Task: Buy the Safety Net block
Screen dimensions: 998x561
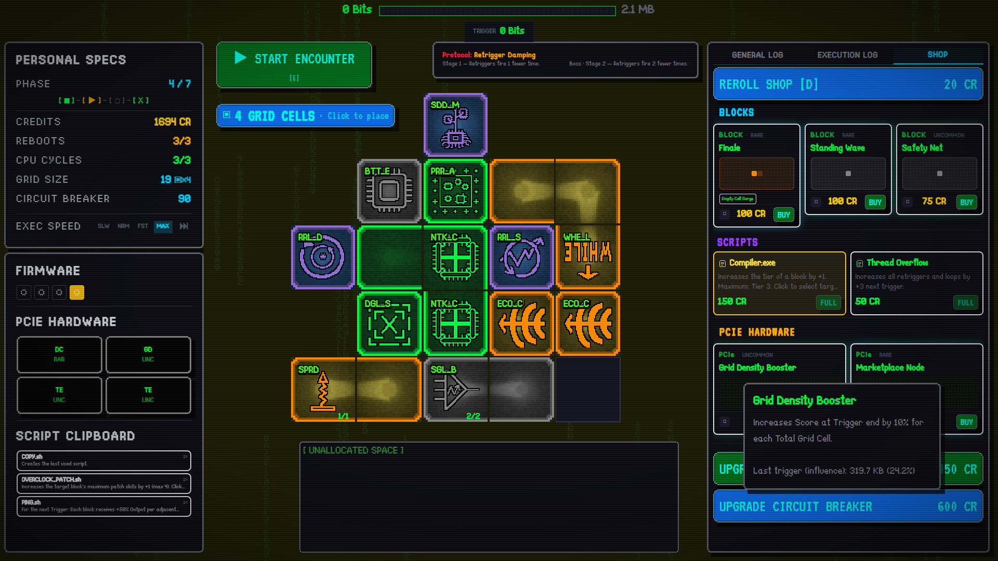Action: [966, 202]
